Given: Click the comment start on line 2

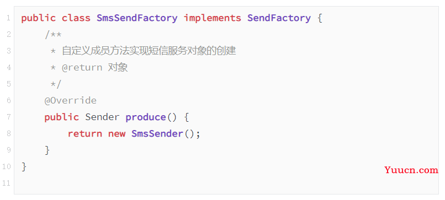Looking at the screenshot, I should coord(53,35).
